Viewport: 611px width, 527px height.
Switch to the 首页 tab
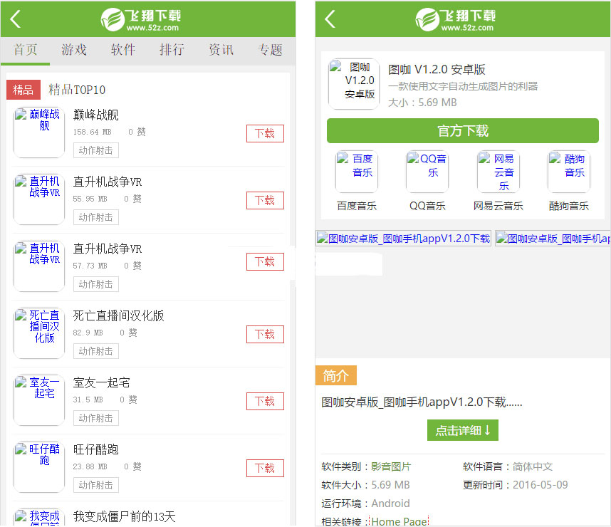(26, 50)
